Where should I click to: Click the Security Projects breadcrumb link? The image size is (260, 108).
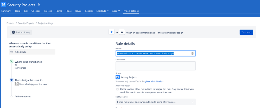(26, 23)
